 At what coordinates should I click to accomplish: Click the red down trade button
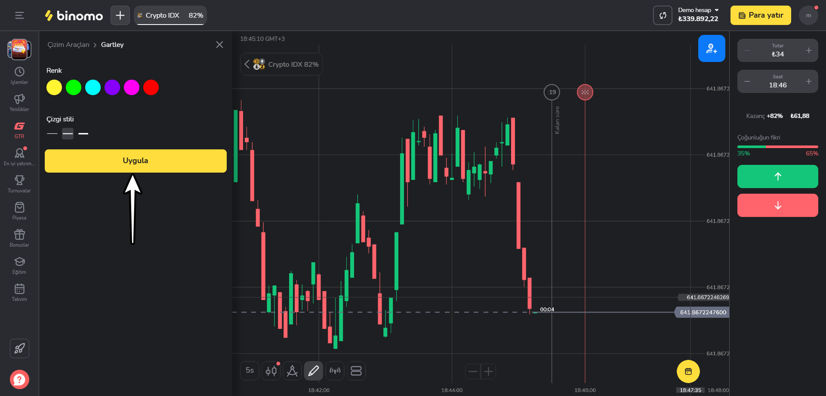pyautogui.click(x=778, y=205)
